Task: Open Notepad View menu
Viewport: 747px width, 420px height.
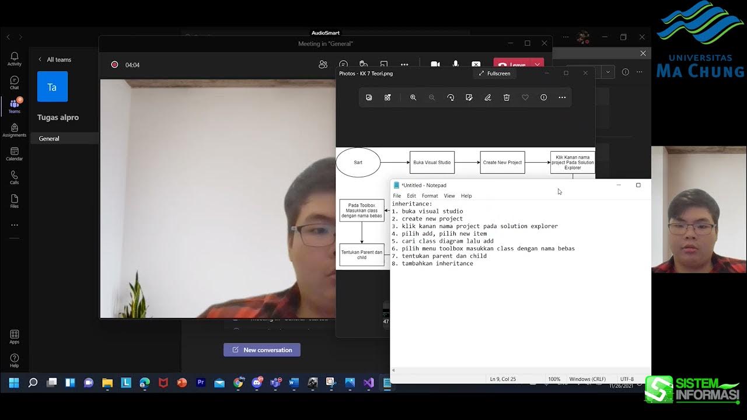Action: click(x=449, y=196)
